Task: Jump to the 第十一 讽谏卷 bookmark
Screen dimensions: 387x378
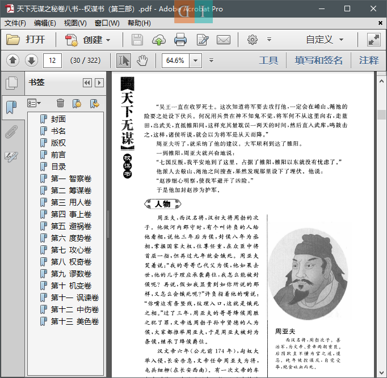Action: click(x=75, y=298)
